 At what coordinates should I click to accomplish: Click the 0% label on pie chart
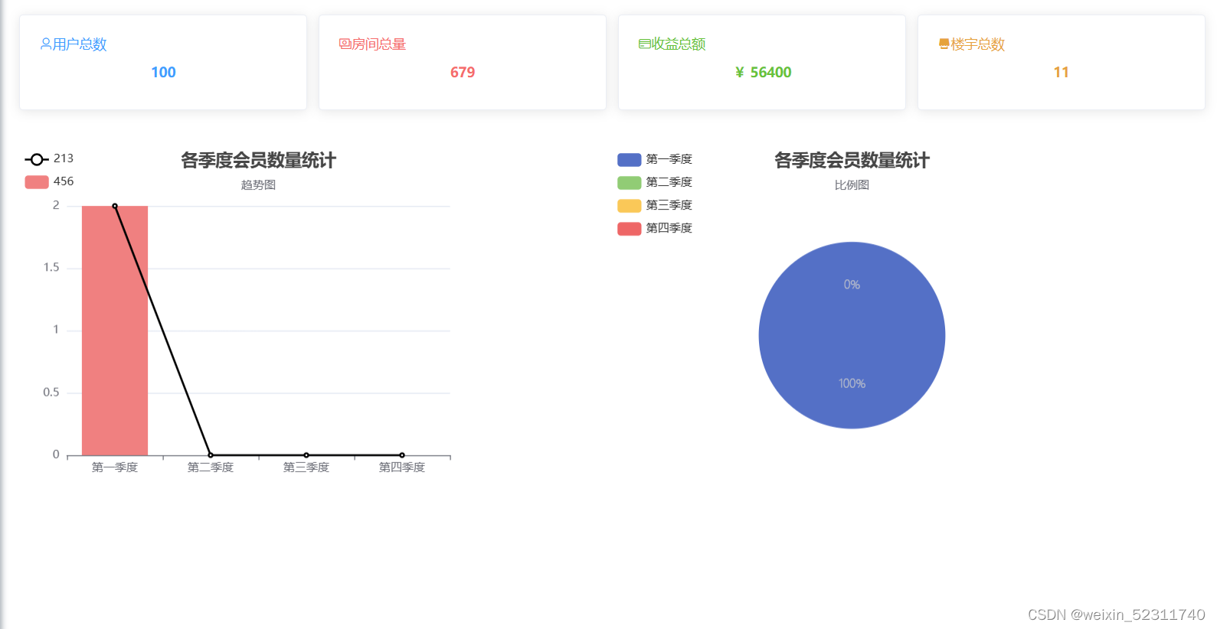pos(852,285)
